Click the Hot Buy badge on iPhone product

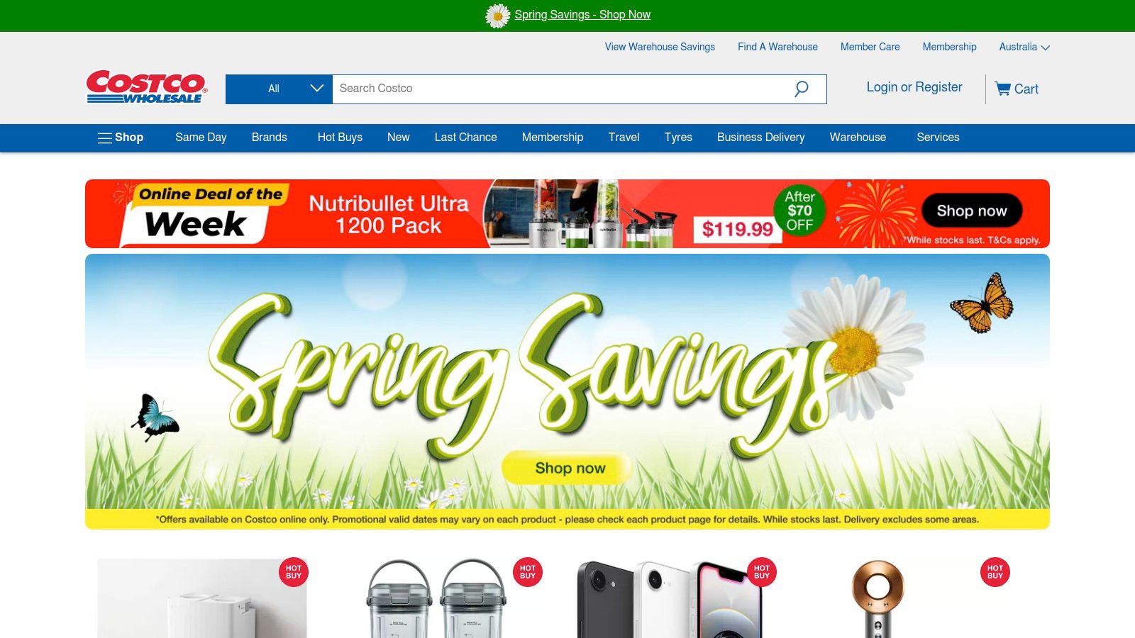(x=762, y=572)
